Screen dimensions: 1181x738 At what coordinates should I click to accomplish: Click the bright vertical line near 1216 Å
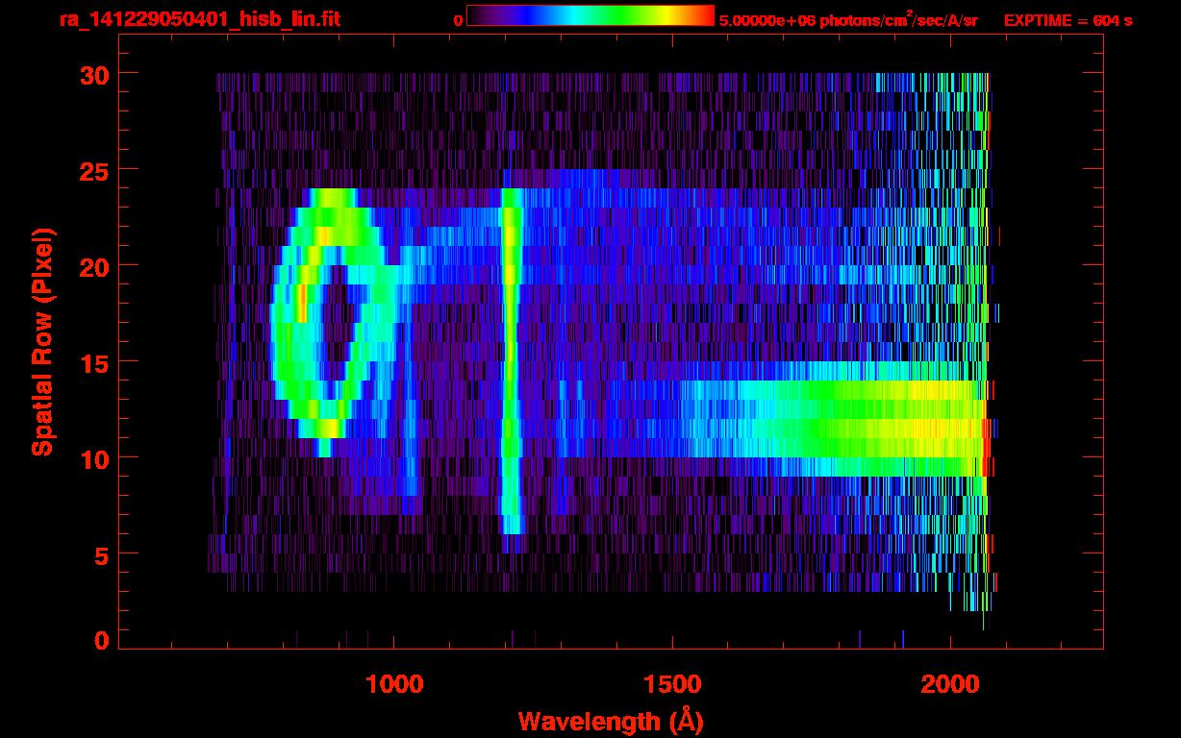(511, 360)
